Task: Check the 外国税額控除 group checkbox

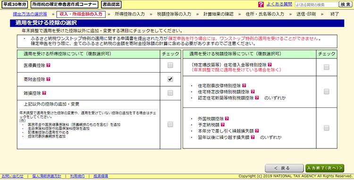Action: point(327,128)
